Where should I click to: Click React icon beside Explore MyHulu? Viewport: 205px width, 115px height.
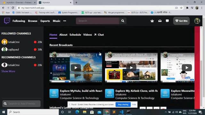pyautogui.click(x=54, y=93)
